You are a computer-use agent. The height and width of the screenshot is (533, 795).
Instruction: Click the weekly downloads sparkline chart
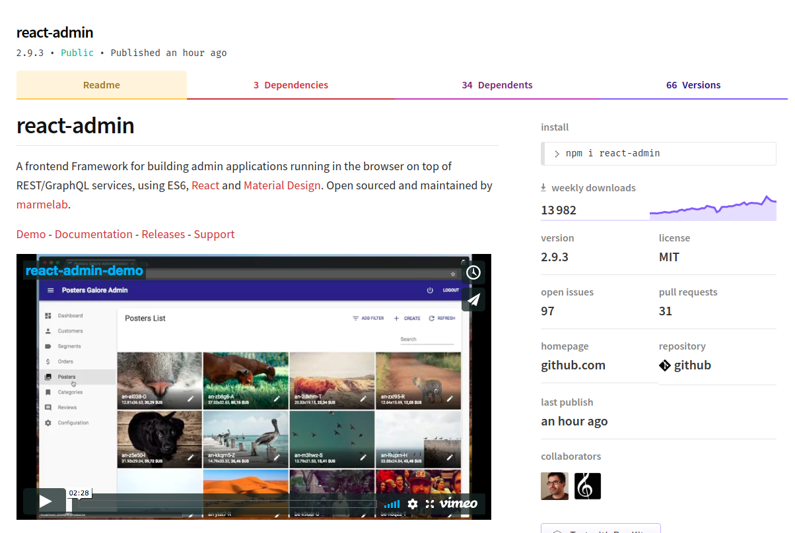point(713,208)
